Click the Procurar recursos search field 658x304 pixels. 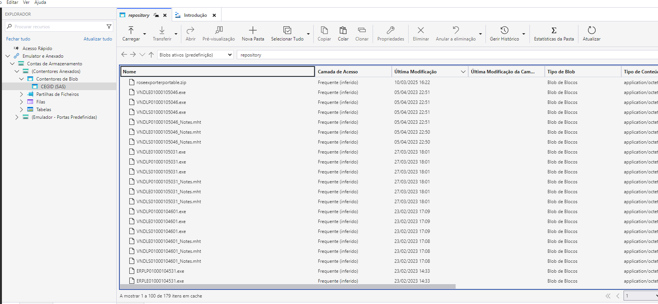tap(57, 27)
